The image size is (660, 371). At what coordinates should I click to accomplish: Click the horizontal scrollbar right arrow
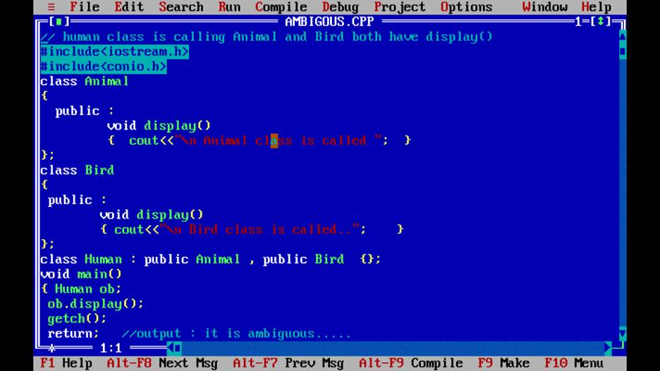point(608,348)
